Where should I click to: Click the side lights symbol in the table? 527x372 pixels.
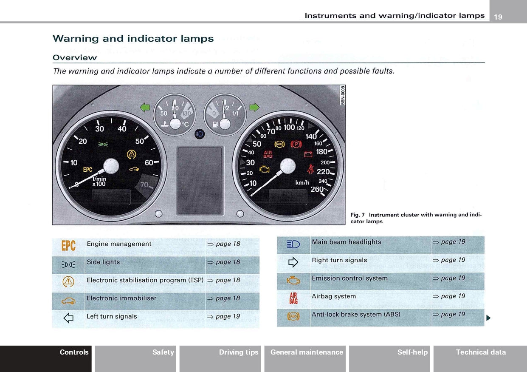68,264
